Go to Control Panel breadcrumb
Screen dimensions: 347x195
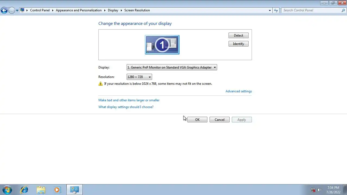point(40,10)
